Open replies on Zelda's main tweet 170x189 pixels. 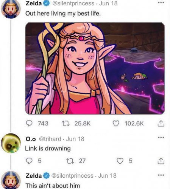tap(29, 123)
